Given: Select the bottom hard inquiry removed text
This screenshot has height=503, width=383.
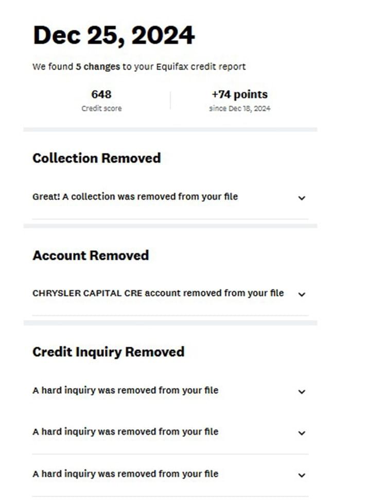Looking at the screenshot, I should pyautogui.click(x=125, y=474).
